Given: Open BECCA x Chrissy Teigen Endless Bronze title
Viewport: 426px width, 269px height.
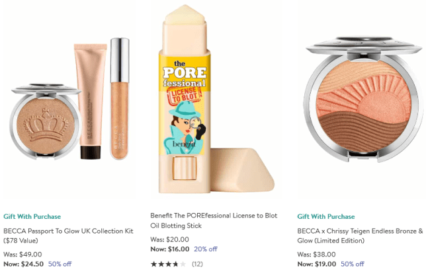Looking at the screenshot, I should pos(360,235).
